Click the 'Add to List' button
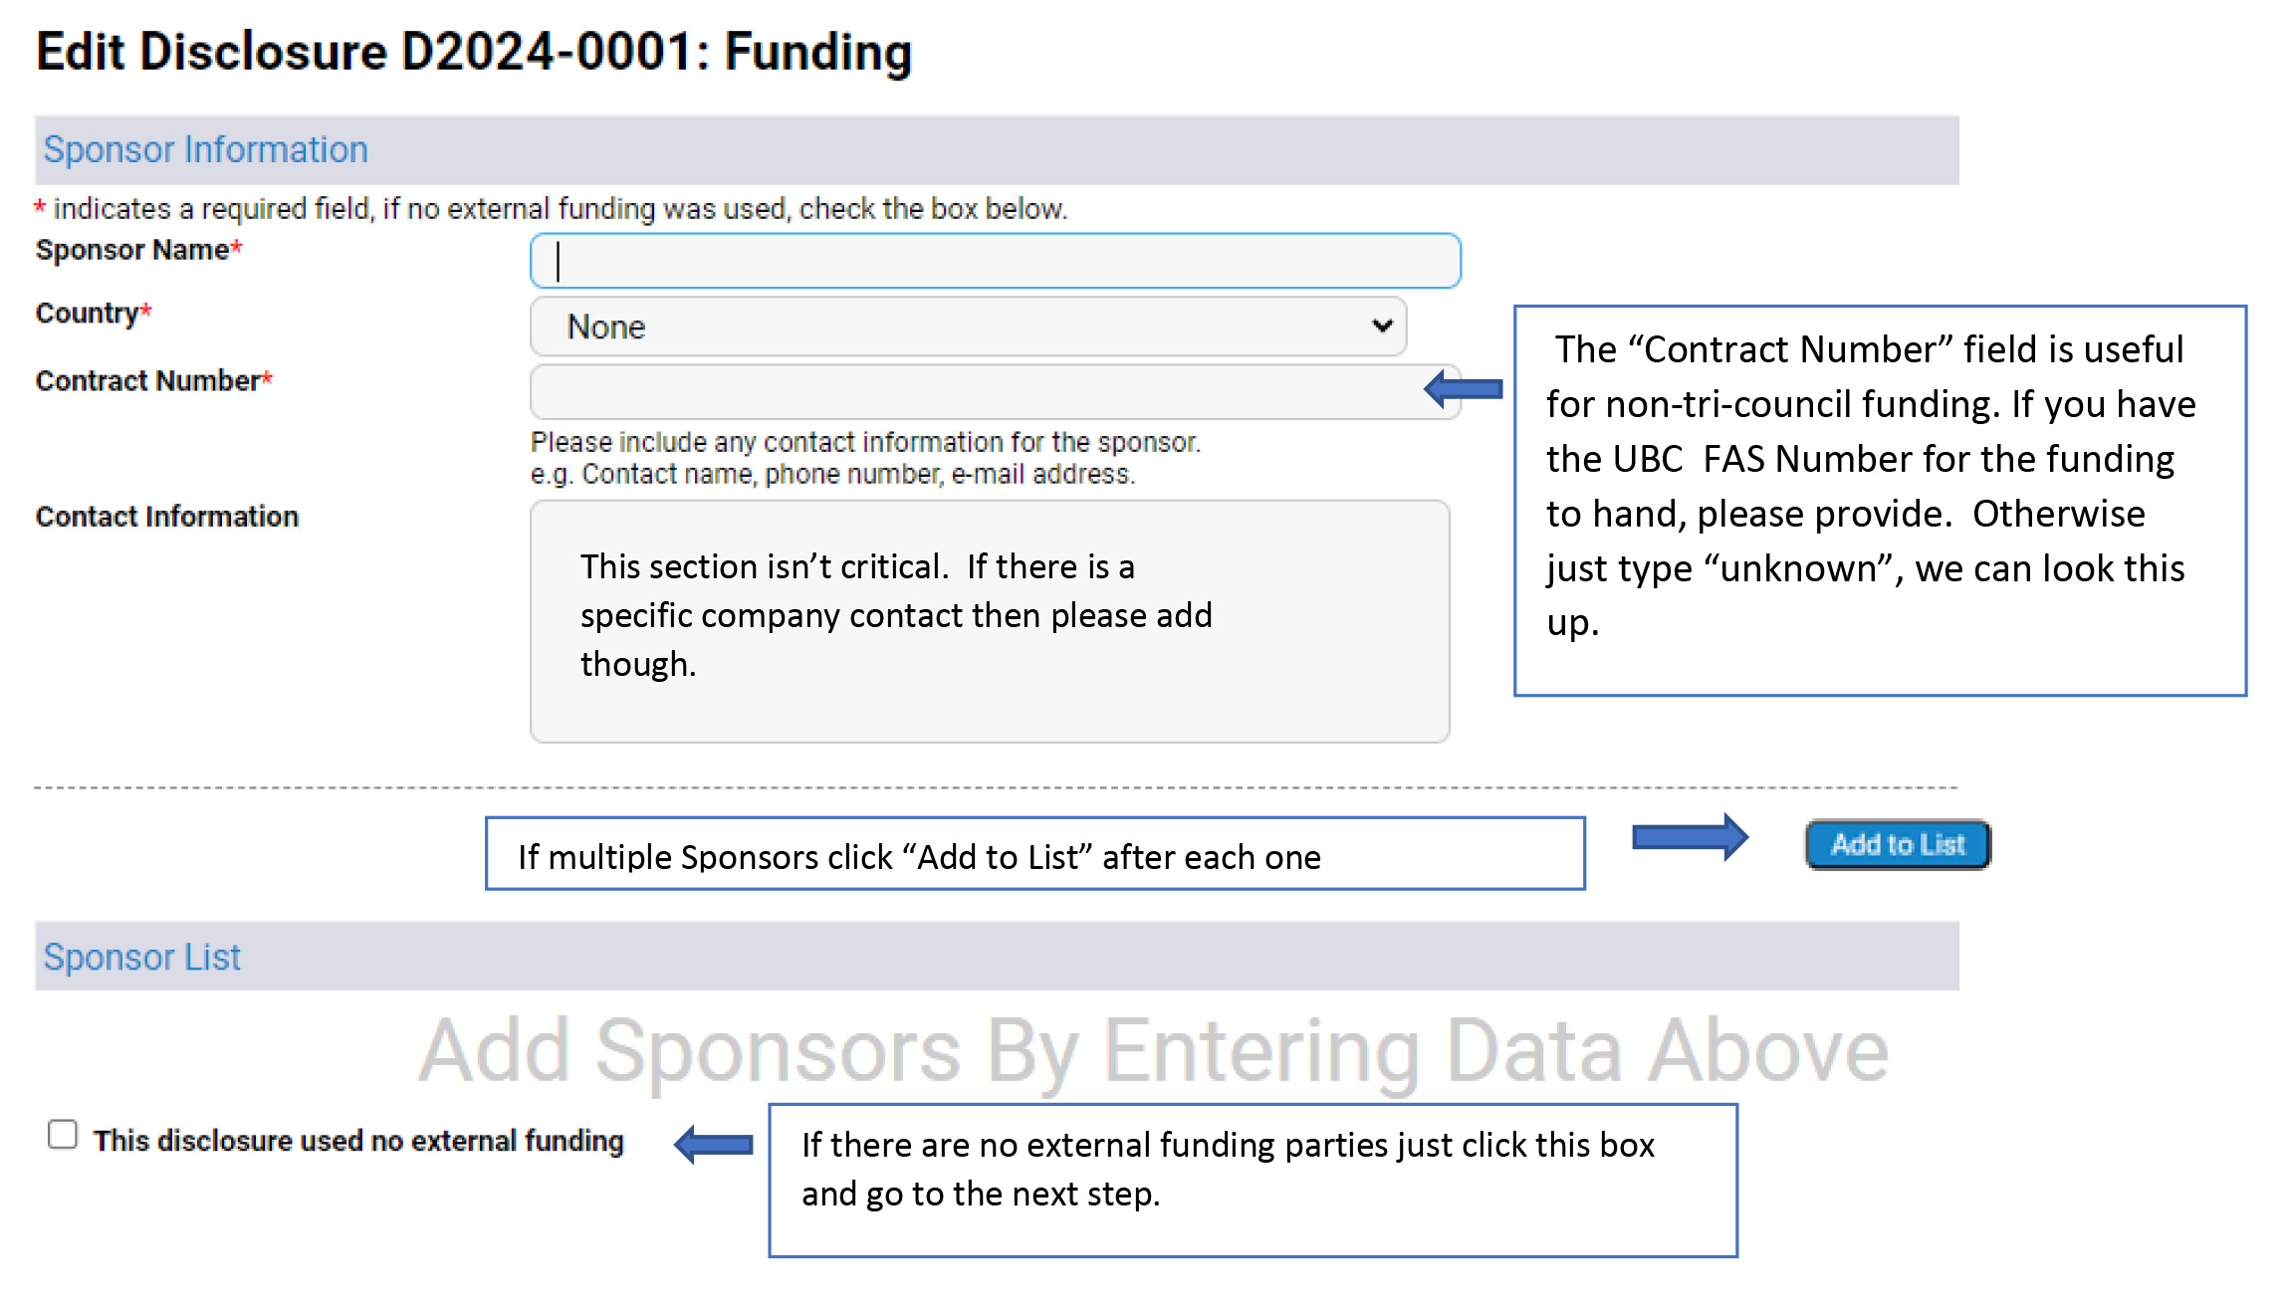 (x=1895, y=843)
